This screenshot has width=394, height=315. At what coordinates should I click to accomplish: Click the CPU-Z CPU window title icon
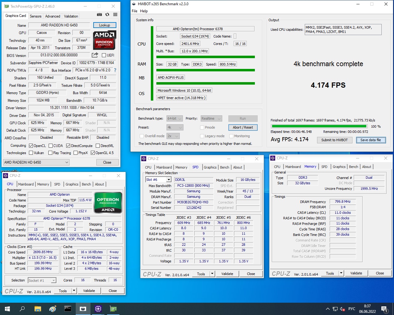pyautogui.click(x=6, y=176)
